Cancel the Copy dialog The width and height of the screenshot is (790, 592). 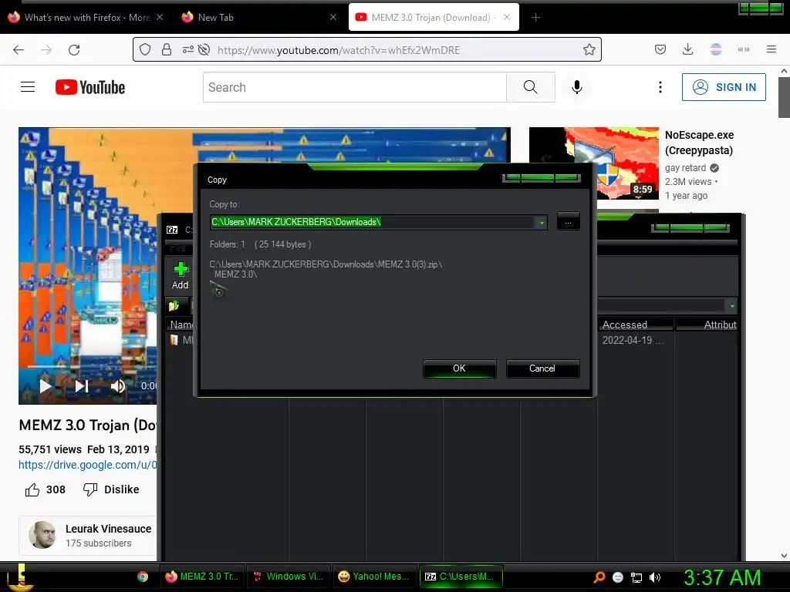(542, 368)
